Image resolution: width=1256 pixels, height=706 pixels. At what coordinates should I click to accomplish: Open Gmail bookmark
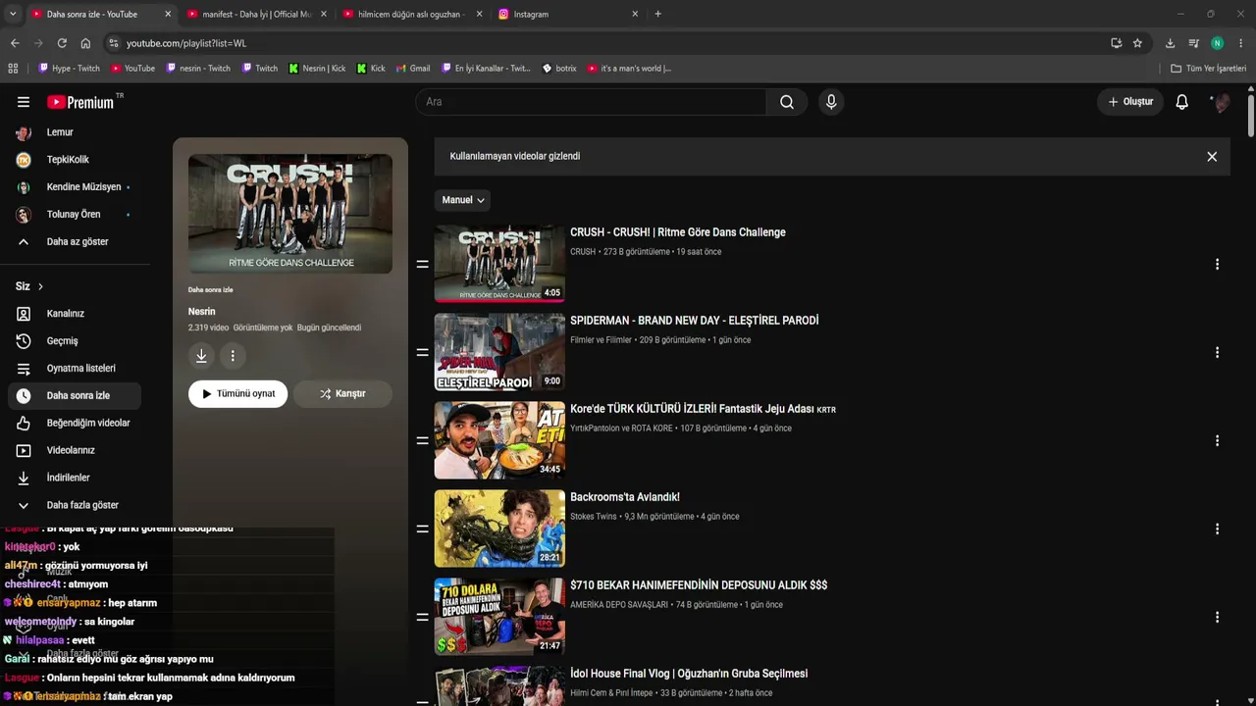click(x=413, y=69)
